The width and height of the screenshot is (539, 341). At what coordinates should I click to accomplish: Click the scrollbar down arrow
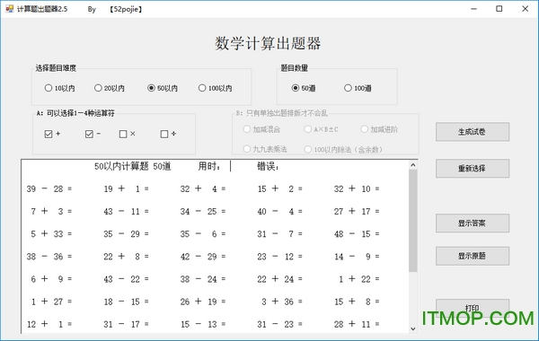tap(413, 328)
